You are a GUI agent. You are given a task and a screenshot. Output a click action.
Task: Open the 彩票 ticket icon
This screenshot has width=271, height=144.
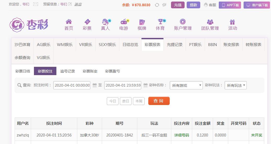[87, 22]
